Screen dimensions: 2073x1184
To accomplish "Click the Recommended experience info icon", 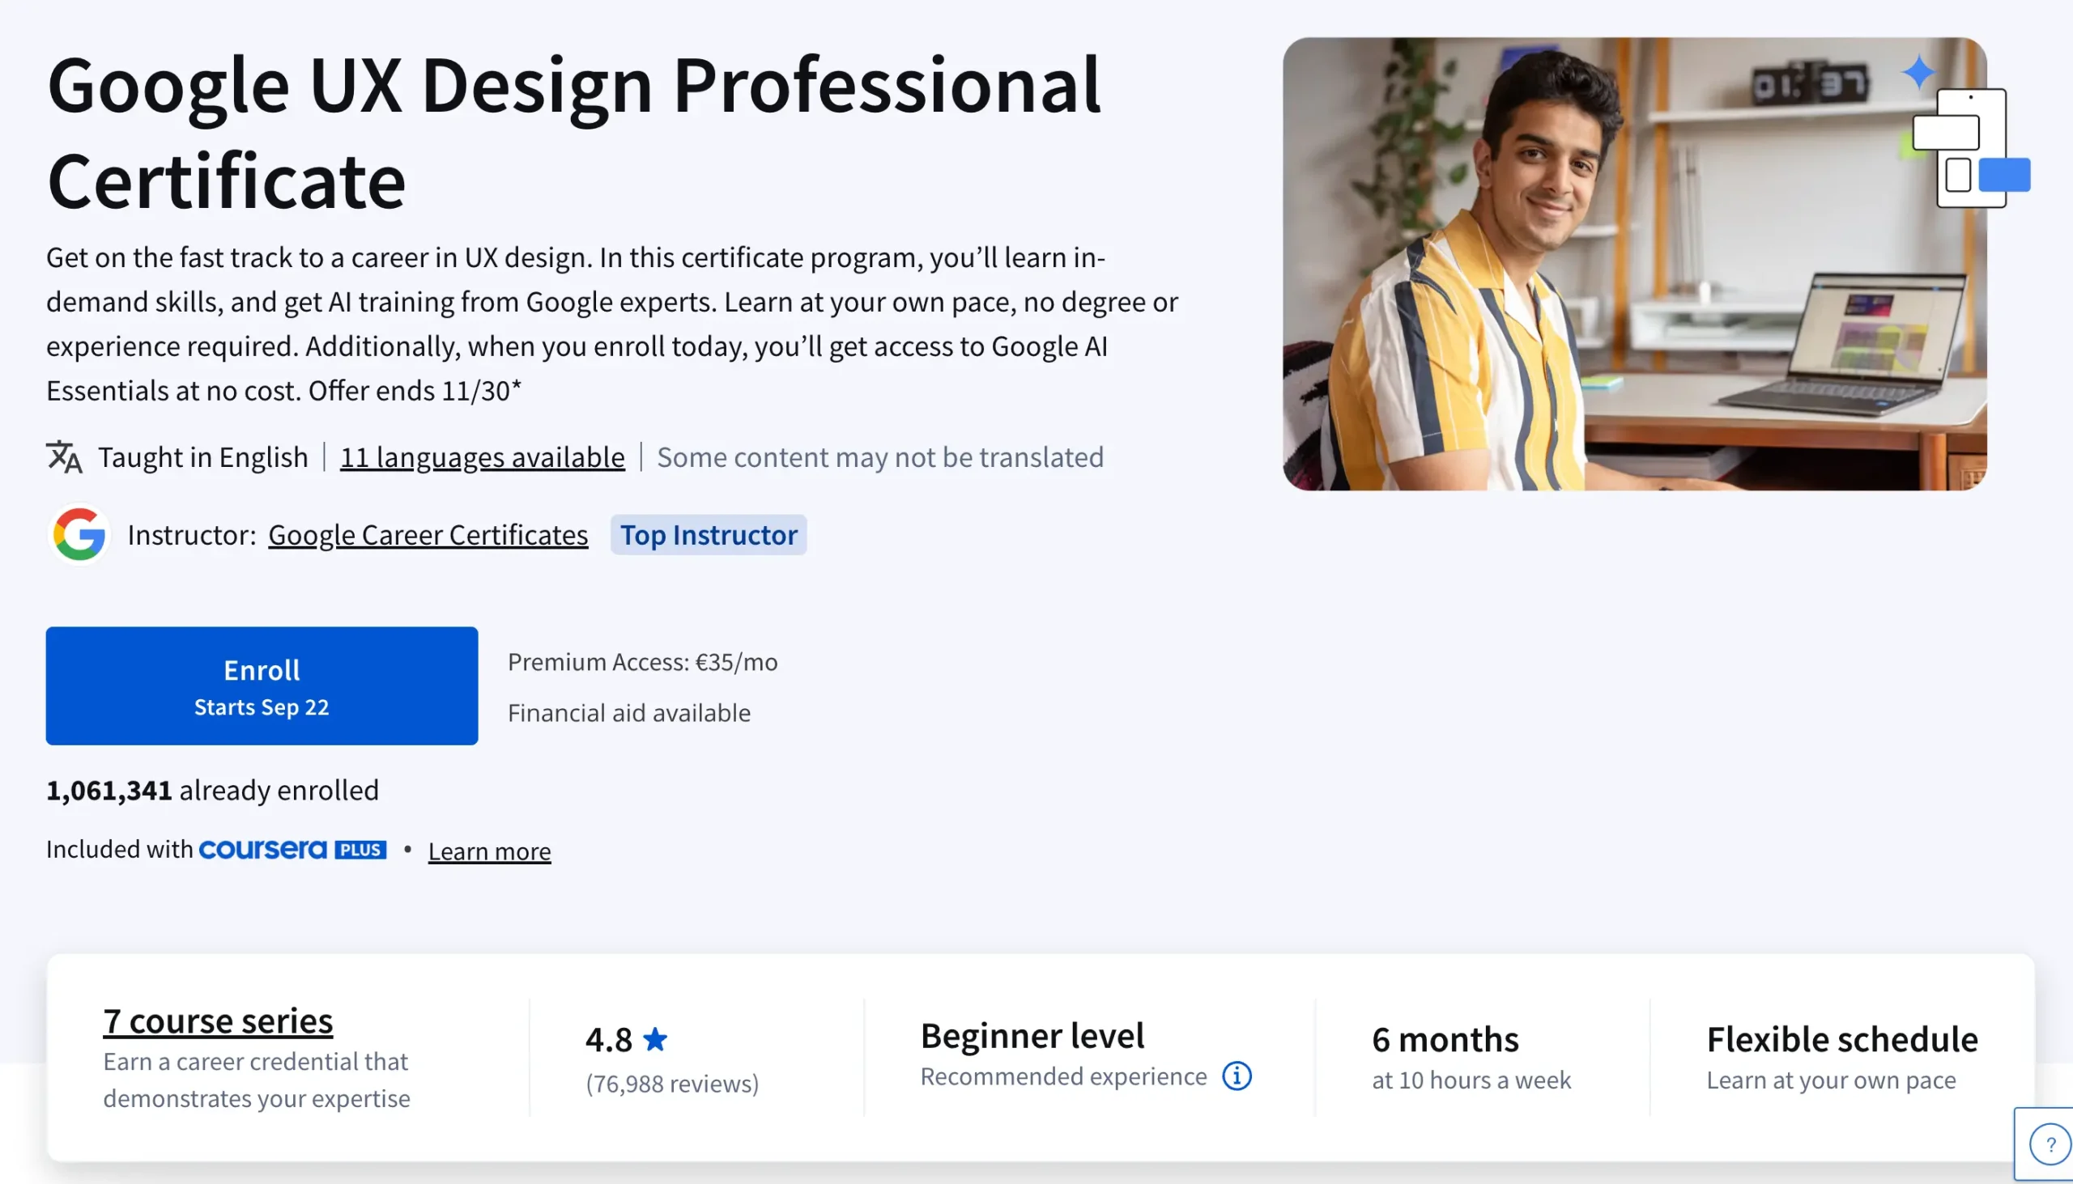I will (1236, 1076).
